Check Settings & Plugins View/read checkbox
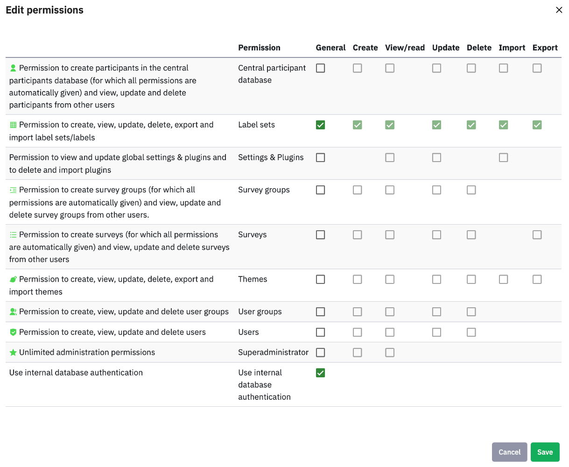This screenshot has width=569, height=467. (390, 157)
